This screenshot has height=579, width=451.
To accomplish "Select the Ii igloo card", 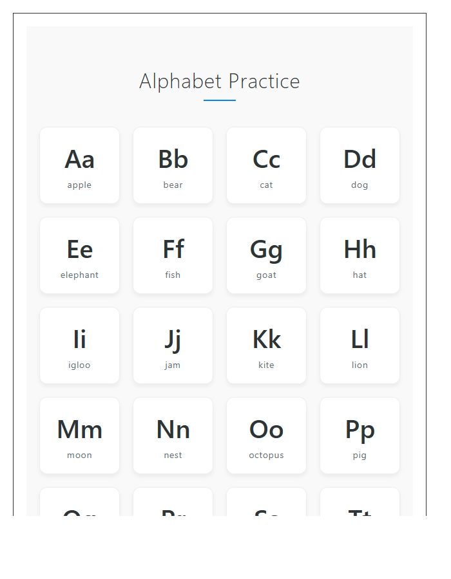I will pos(79,345).
